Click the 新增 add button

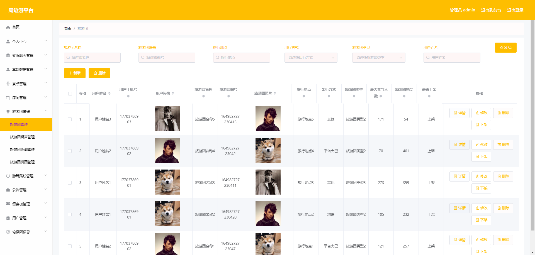(74, 73)
